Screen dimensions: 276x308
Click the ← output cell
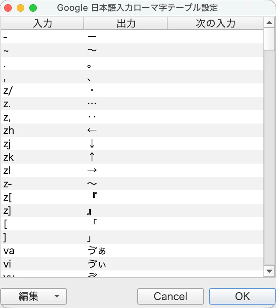point(125,130)
